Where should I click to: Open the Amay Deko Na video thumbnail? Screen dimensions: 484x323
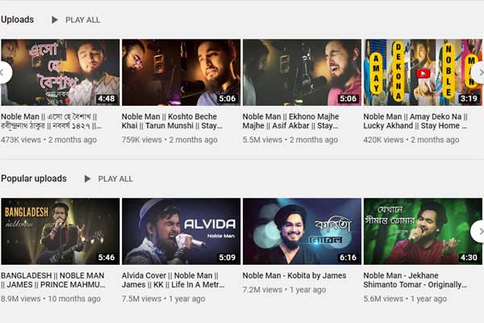click(x=423, y=73)
